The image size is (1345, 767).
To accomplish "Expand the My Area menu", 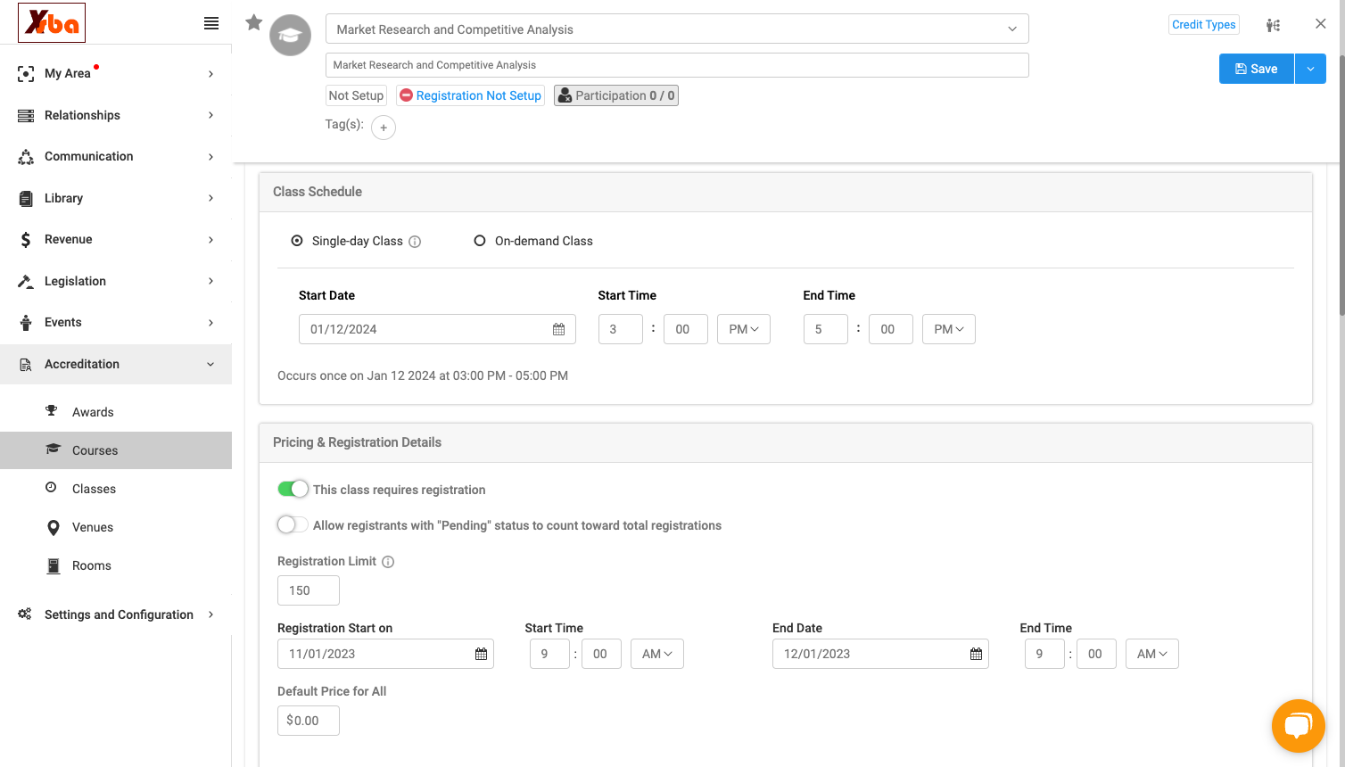I will click(116, 73).
